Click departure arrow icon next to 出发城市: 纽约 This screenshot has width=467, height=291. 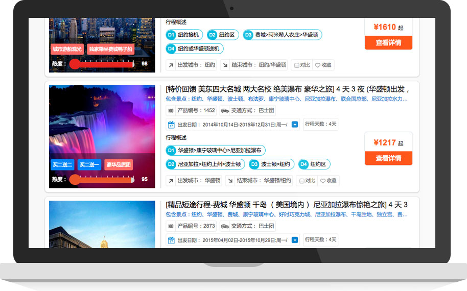pos(171,65)
